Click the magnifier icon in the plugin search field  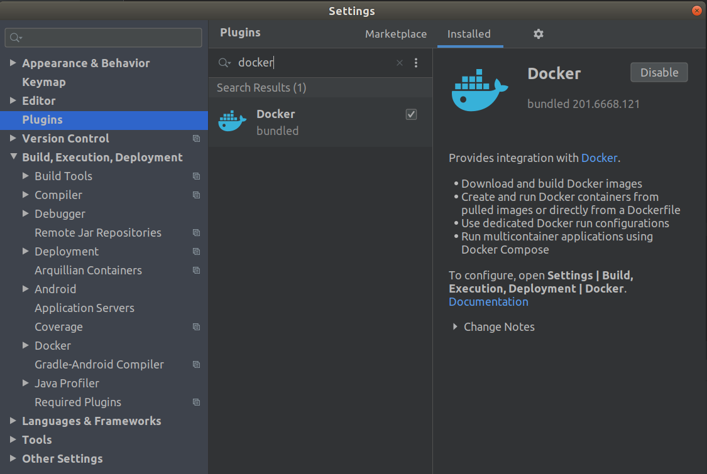click(x=224, y=63)
